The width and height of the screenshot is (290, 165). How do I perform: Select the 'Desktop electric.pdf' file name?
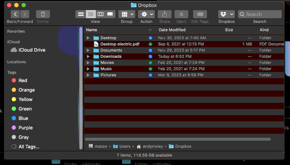click(x=120, y=44)
